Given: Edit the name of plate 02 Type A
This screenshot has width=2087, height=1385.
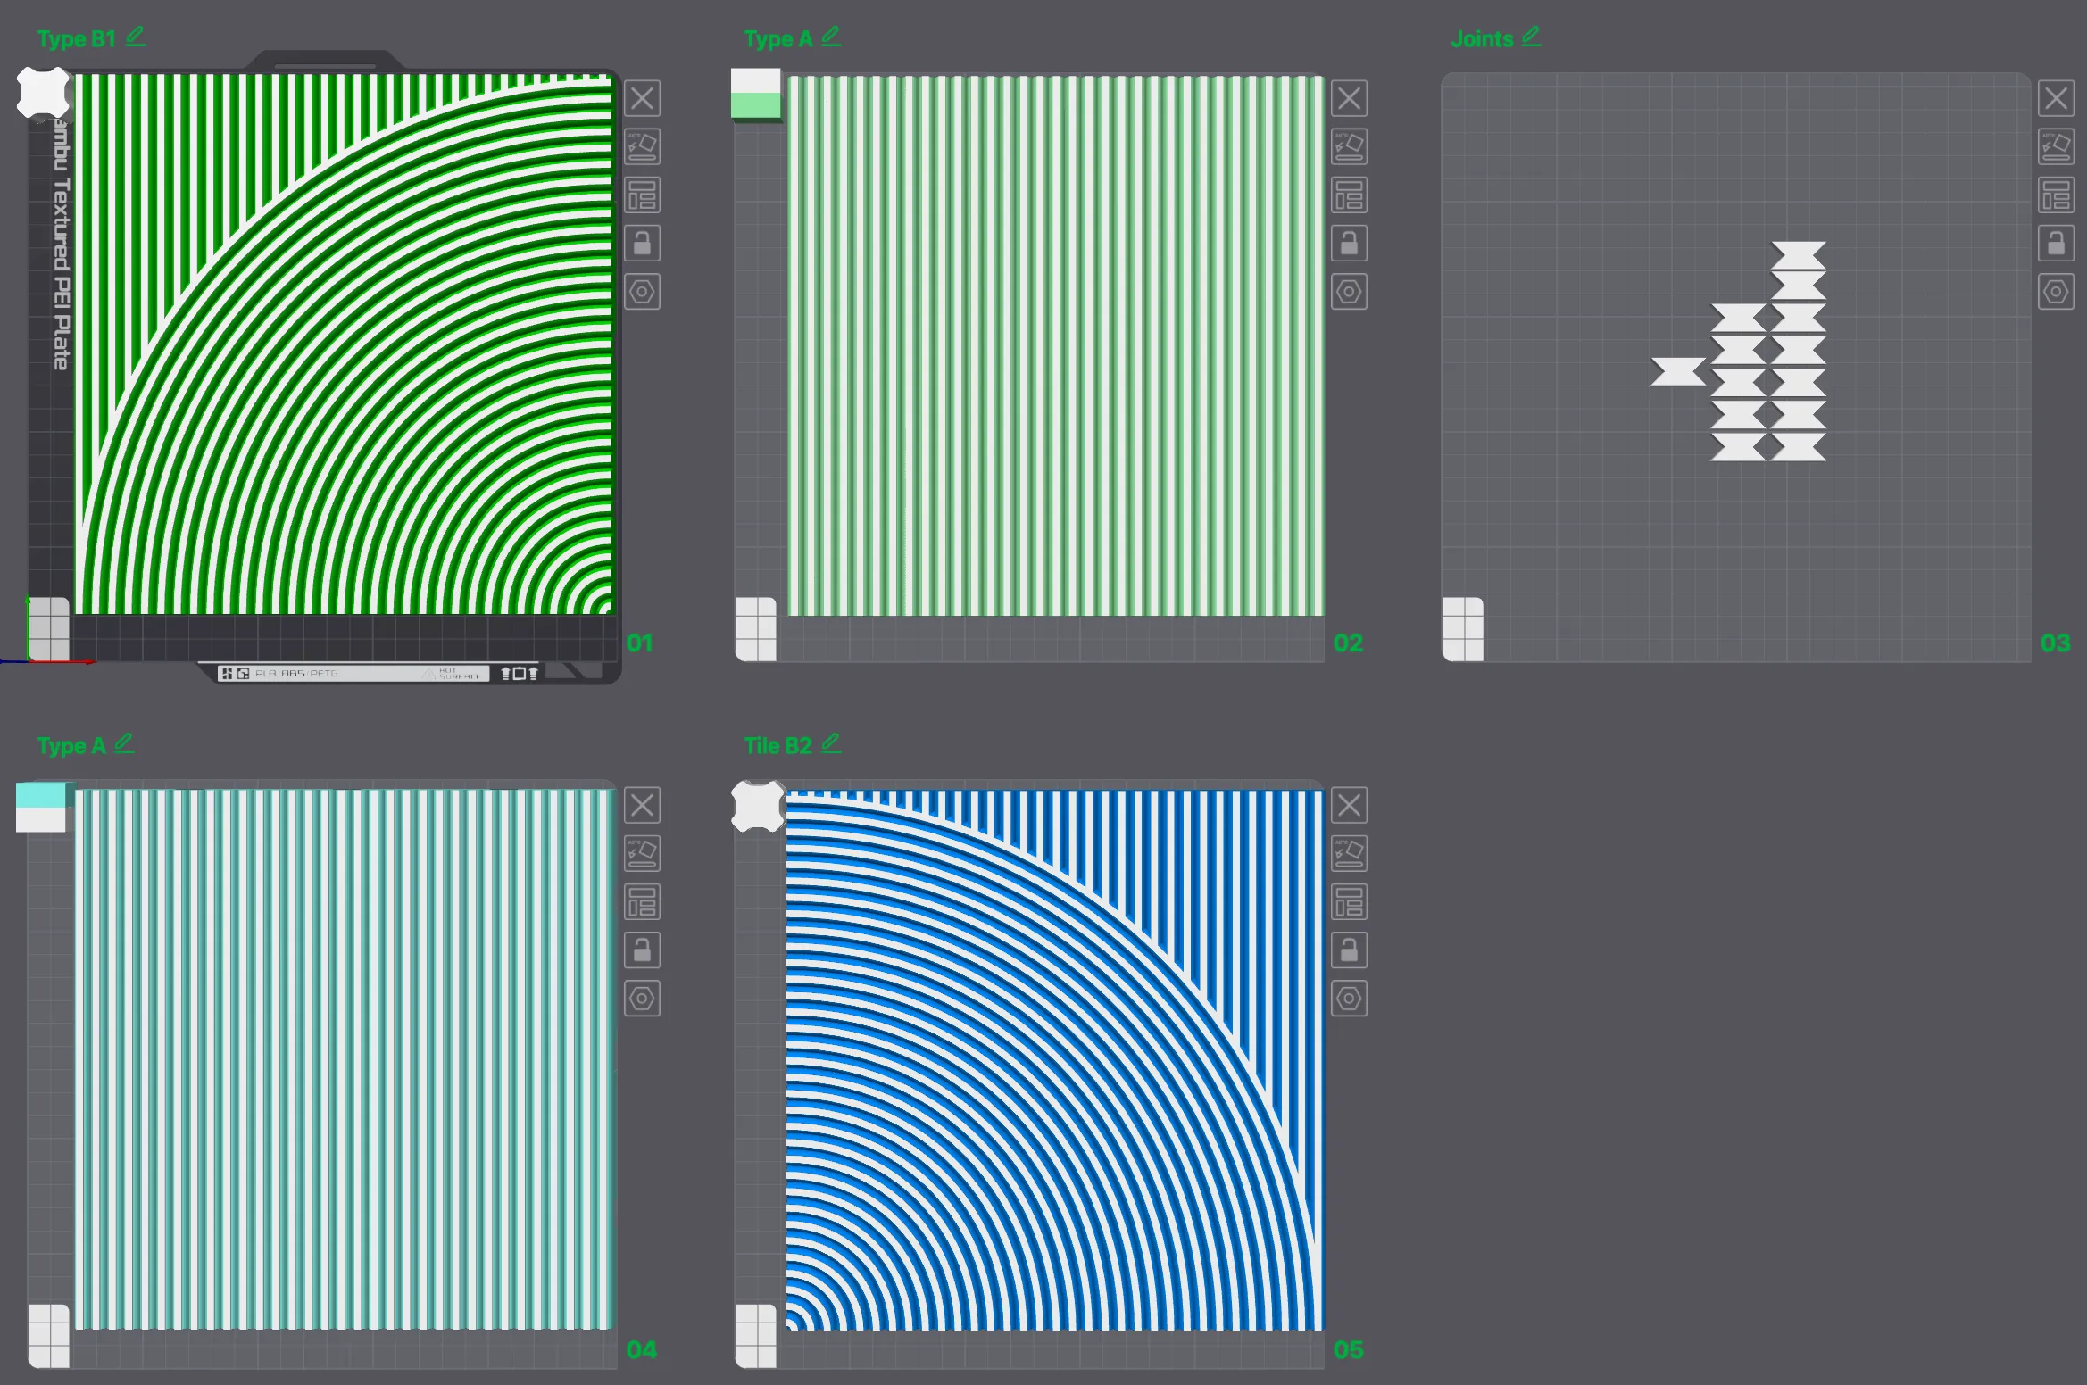Looking at the screenshot, I should coord(831,37).
